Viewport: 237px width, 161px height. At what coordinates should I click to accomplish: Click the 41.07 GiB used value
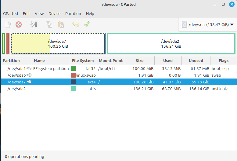click(172, 82)
